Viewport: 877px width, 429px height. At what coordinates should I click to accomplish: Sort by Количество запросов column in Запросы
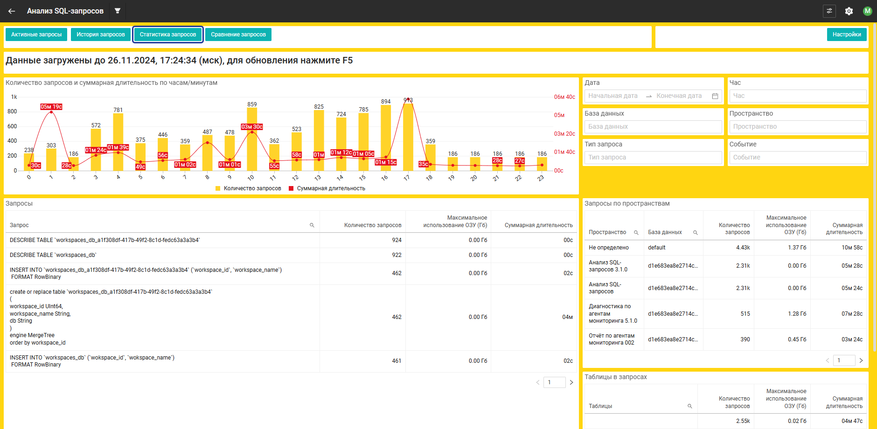(373, 225)
